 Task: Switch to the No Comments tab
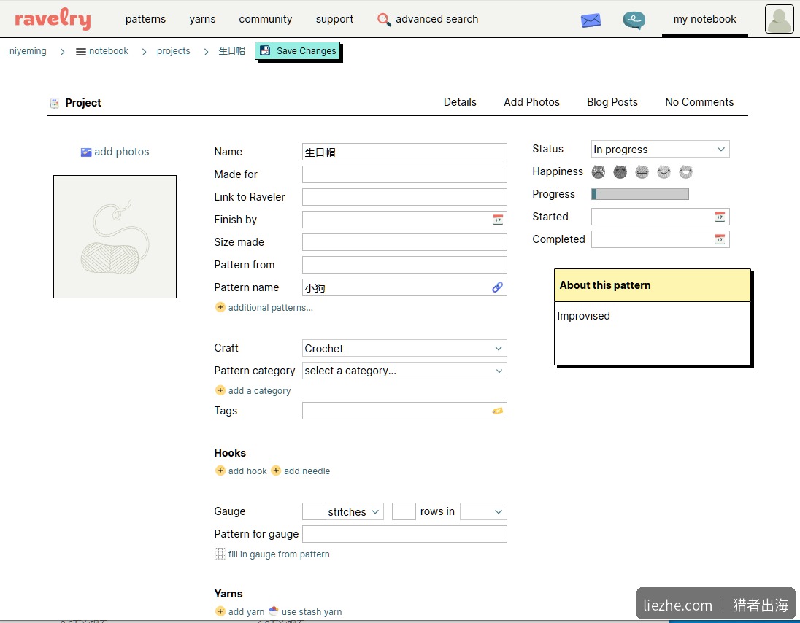[699, 102]
